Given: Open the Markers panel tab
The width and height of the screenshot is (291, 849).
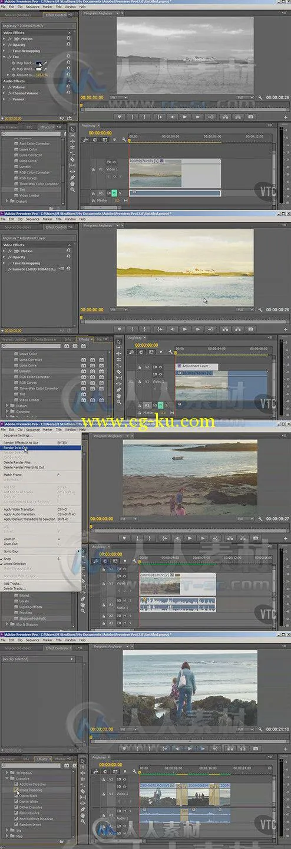Looking at the screenshot, I should tap(61, 759).
